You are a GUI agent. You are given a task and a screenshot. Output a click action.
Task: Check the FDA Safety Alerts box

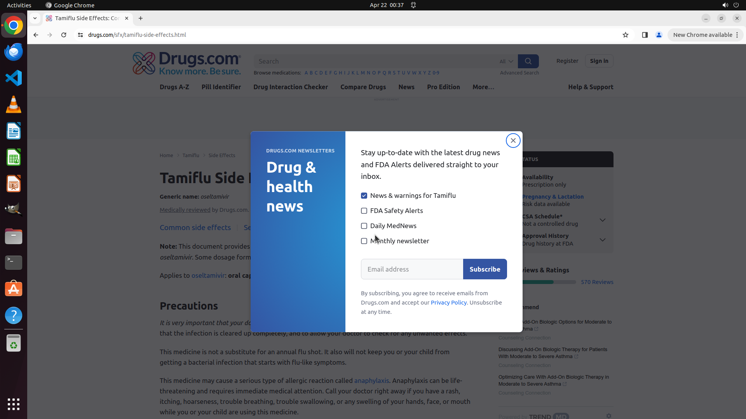tap(364, 211)
